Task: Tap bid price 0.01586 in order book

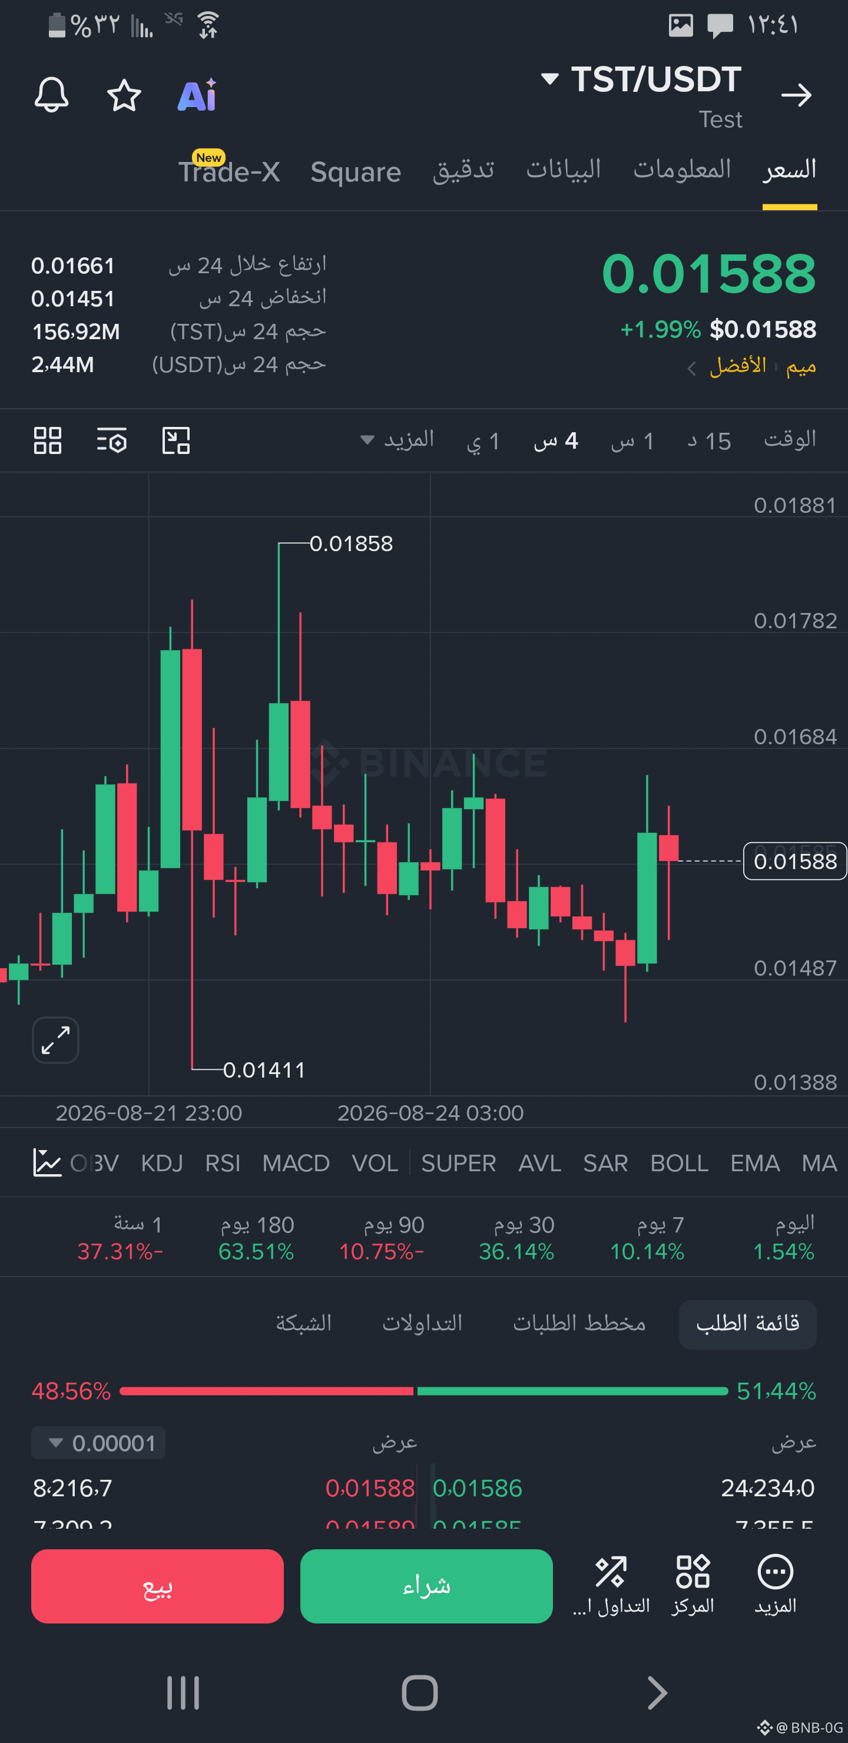Action: tap(477, 1489)
